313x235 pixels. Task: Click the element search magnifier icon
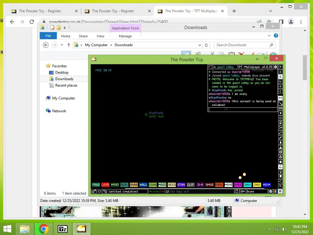tap(281, 186)
